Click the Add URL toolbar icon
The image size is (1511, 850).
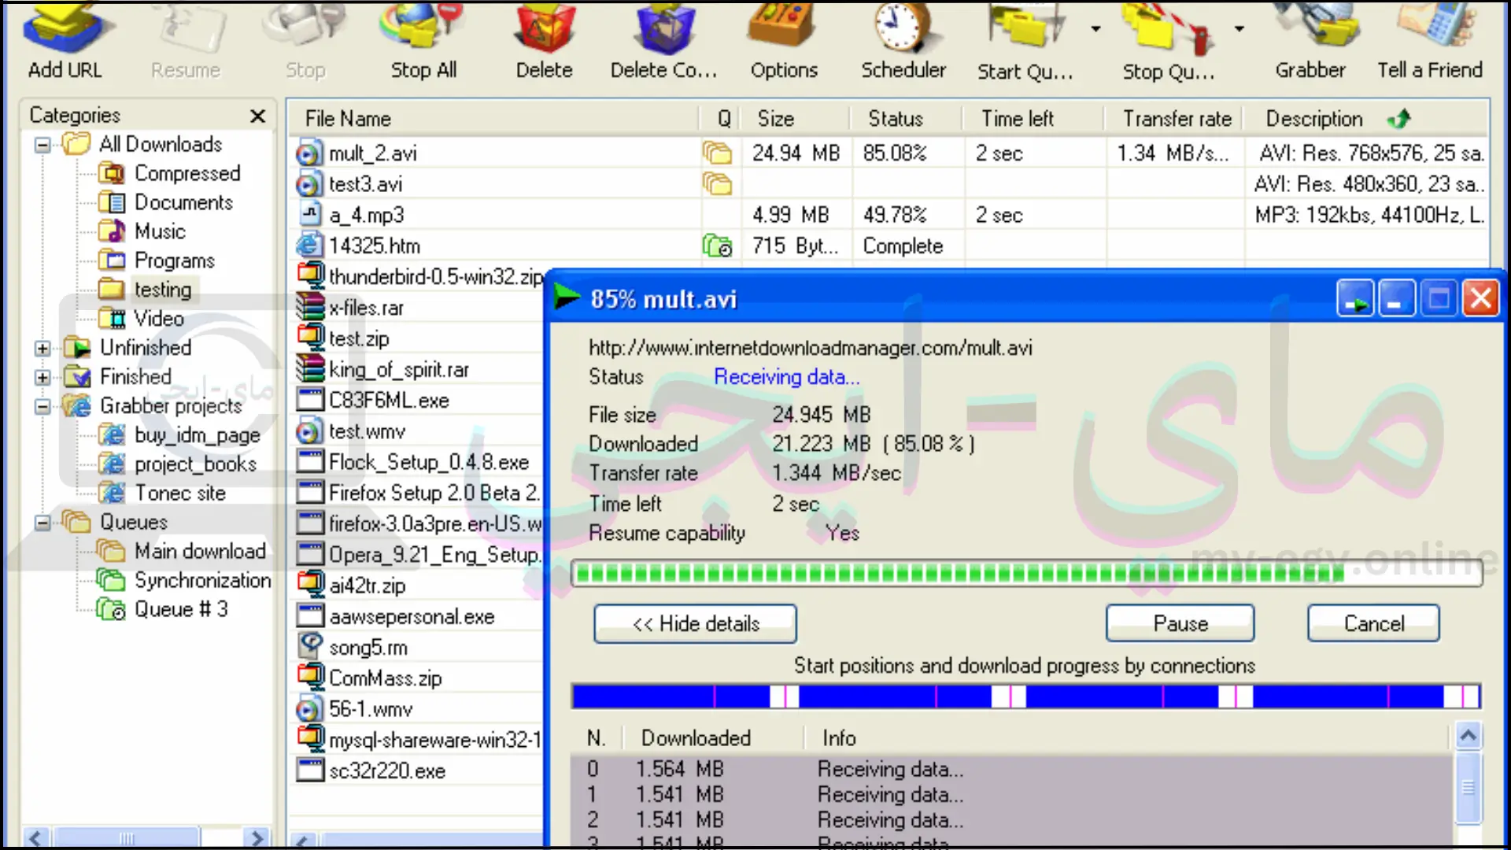(65, 39)
